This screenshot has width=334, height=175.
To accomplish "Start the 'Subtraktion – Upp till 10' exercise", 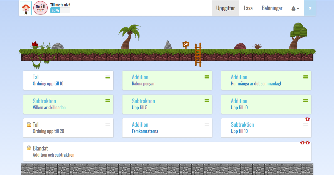I will pos(266,128).
